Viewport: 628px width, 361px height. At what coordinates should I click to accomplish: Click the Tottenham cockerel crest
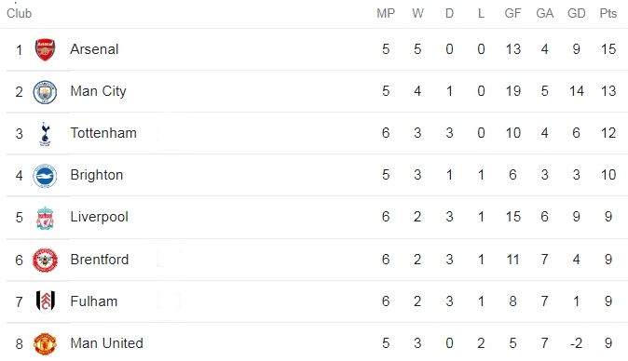(x=45, y=134)
